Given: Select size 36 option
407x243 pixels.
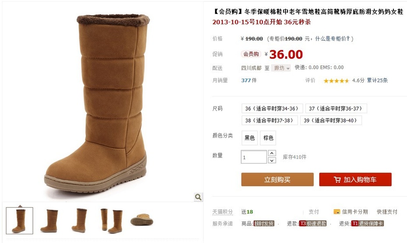Looking at the screenshot, I should pos(272,108).
